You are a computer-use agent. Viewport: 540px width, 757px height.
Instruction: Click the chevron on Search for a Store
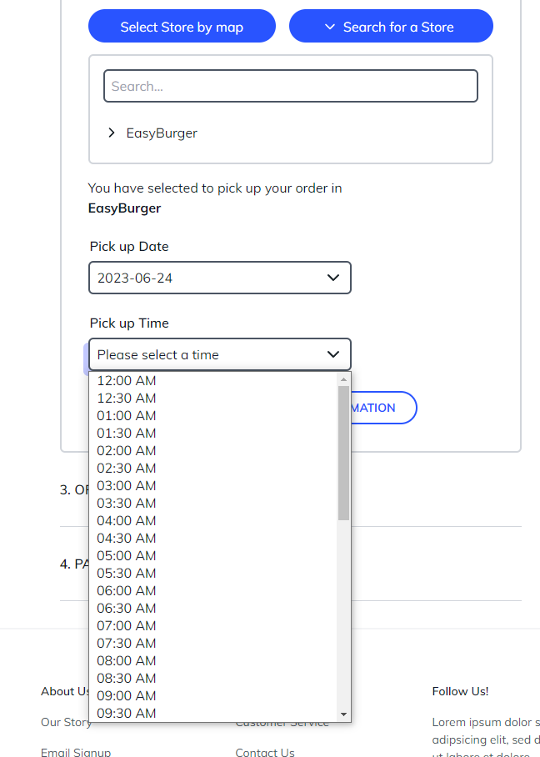[x=330, y=27]
